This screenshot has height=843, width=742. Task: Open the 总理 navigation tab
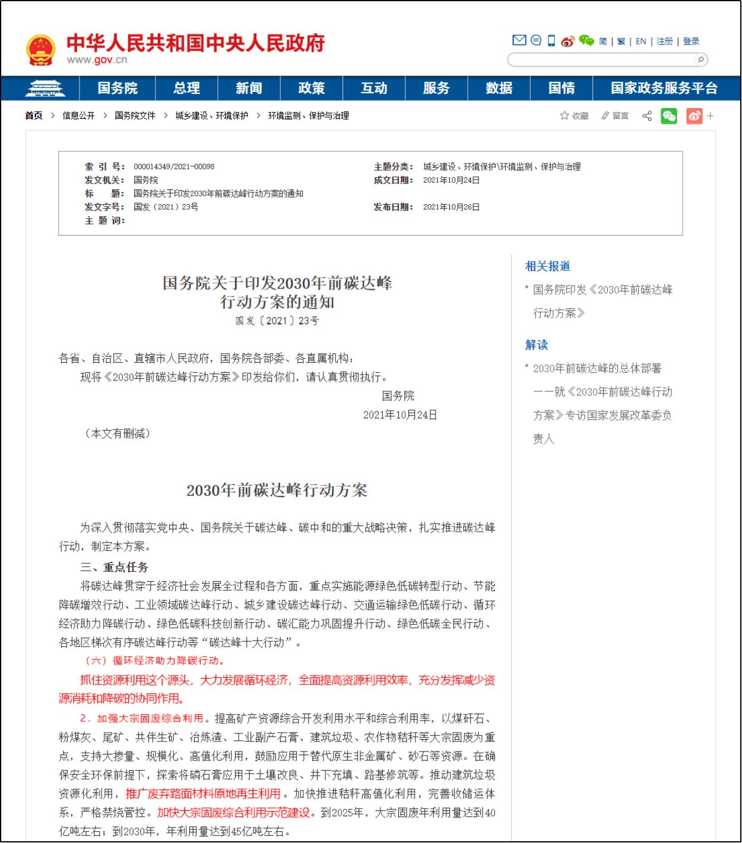[x=186, y=88]
